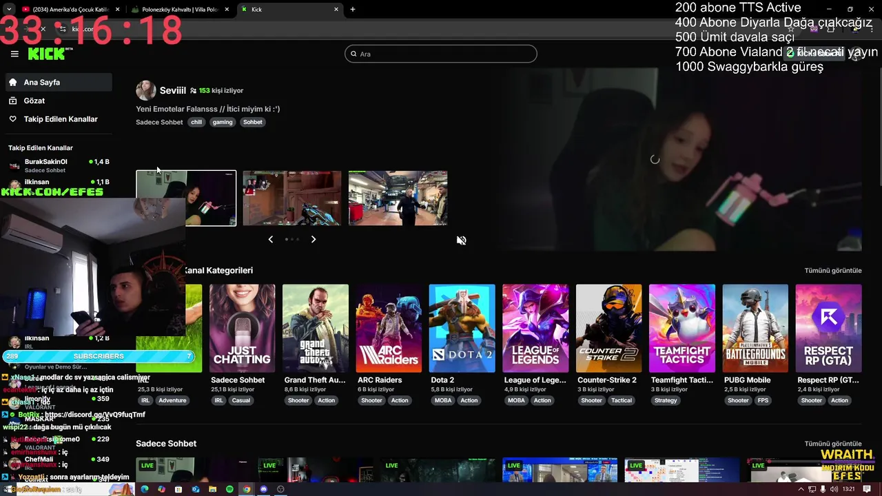Select the chill stream tag
The width and height of the screenshot is (882, 496).
click(196, 122)
